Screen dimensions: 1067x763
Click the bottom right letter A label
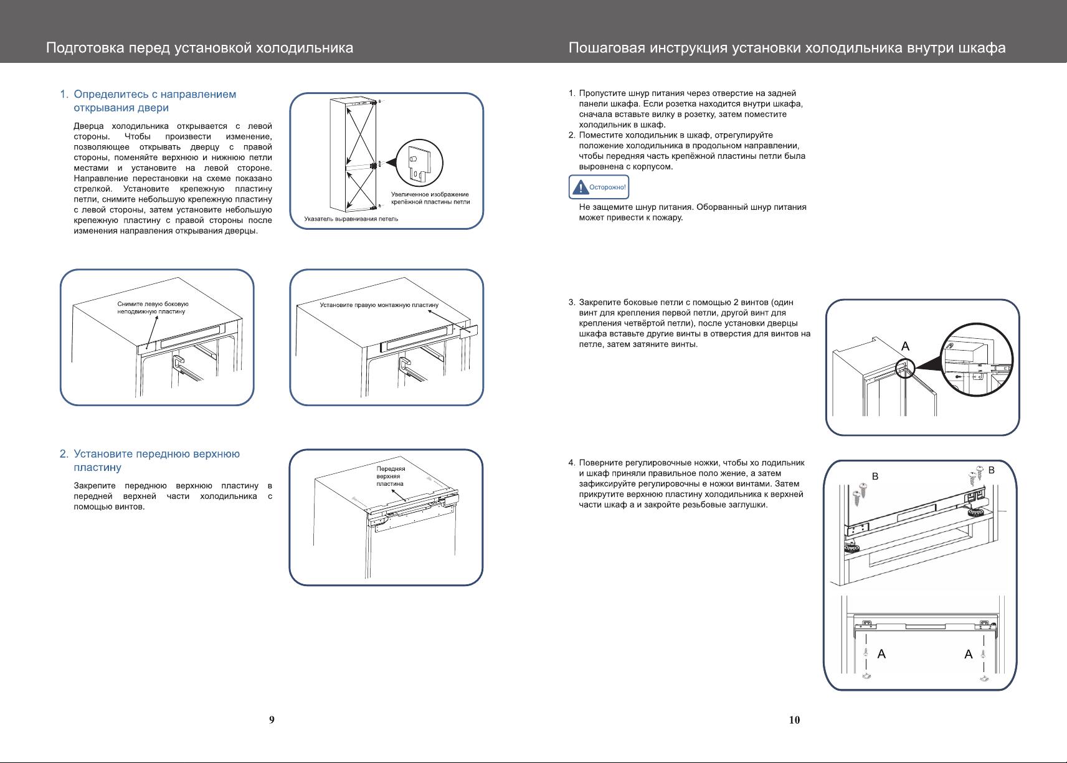tap(968, 654)
